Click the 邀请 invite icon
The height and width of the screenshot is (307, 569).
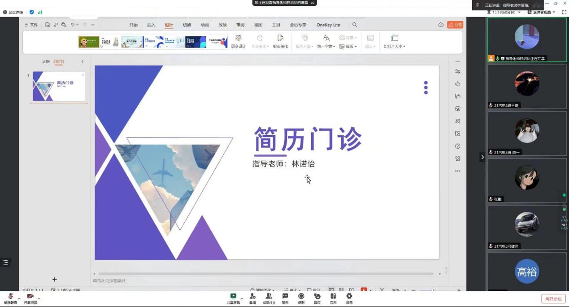tap(252, 297)
